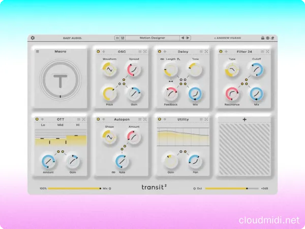
Task: Remove the Delay module with its X icon
Action: 206,51
